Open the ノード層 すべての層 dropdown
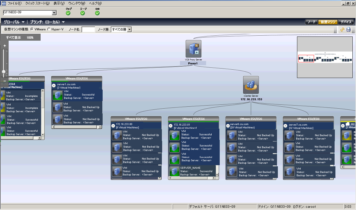This screenshot has width=356, height=210. [129, 30]
